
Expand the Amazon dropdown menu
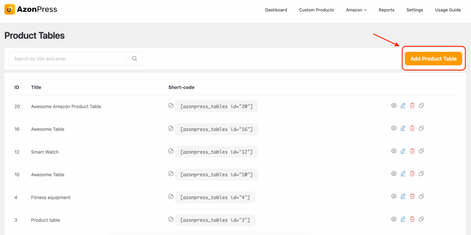[356, 10]
